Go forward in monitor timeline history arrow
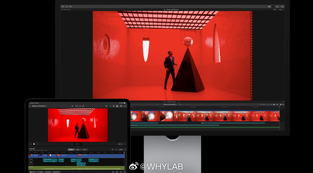The height and width of the screenshot is (173, 313). click(x=188, y=104)
